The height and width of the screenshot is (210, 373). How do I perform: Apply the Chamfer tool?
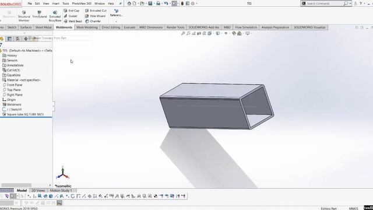point(93,21)
